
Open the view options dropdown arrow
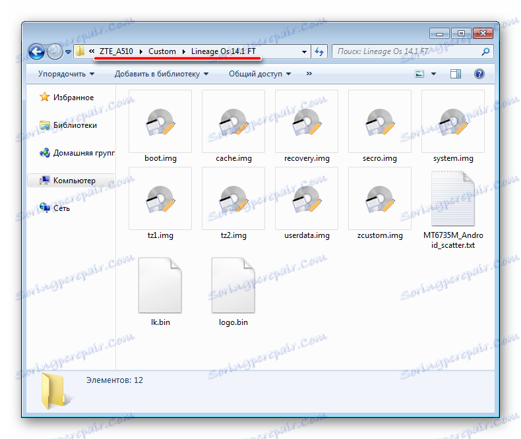[x=433, y=74]
